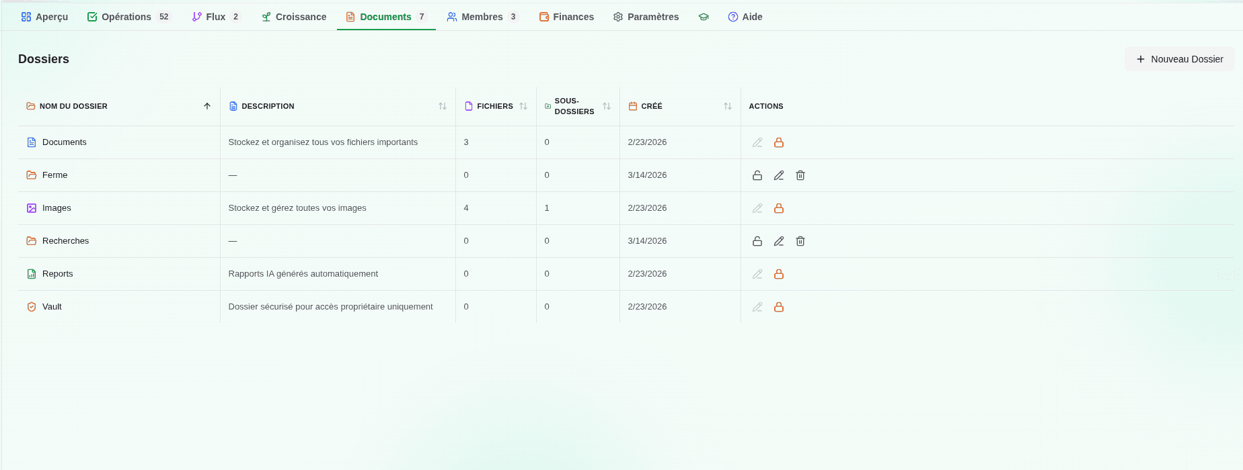This screenshot has width=1243, height=470.
Task: Open the Images folder
Action: tap(57, 208)
